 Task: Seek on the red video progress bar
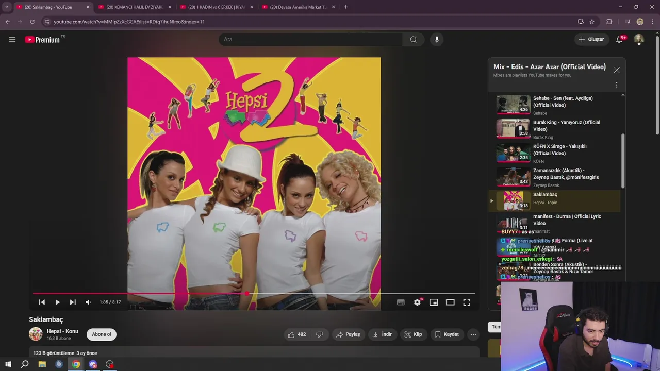click(x=254, y=294)
